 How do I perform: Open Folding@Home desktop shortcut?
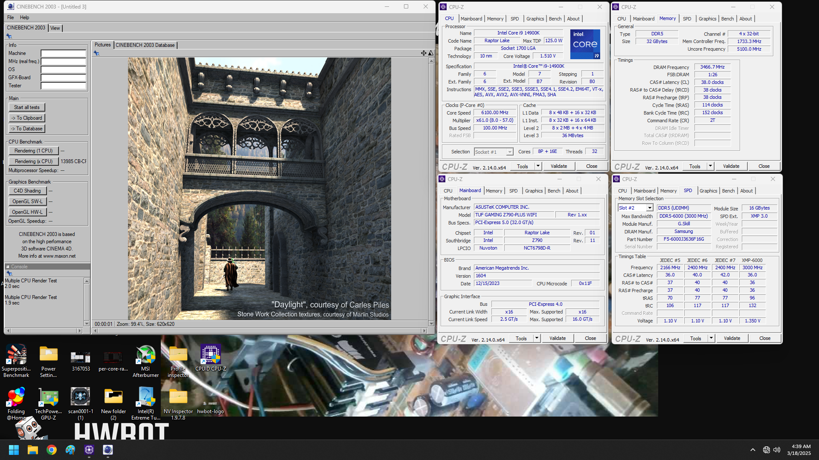(16, 403)
